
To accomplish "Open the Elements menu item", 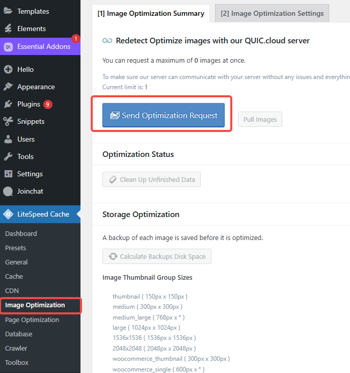I will click(40, 29).
